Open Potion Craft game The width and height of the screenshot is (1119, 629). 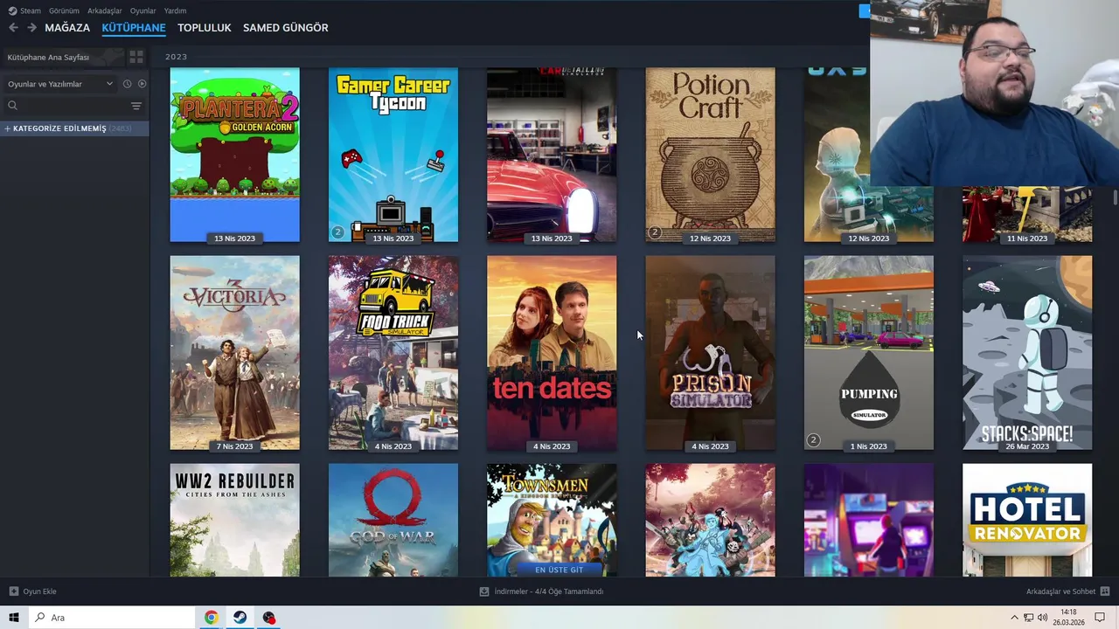coord(710,155)
